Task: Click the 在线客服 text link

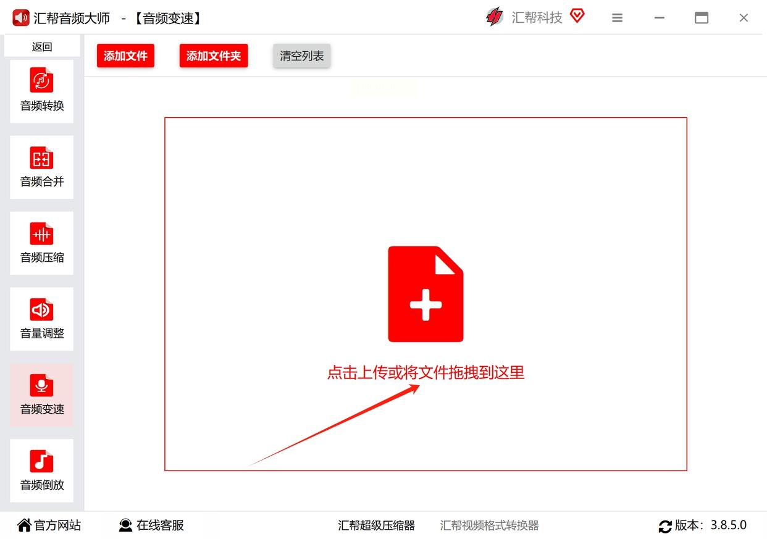Action: pos(161,525)
